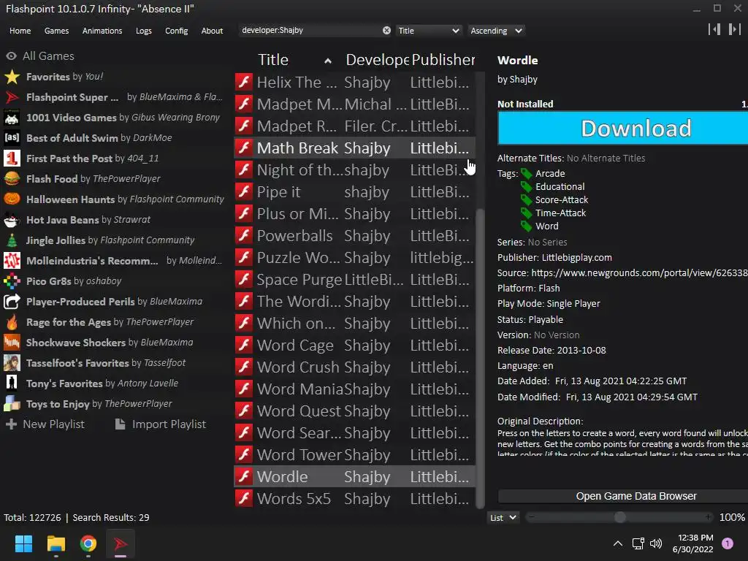Select the Pipe it game row

(354, 192)
